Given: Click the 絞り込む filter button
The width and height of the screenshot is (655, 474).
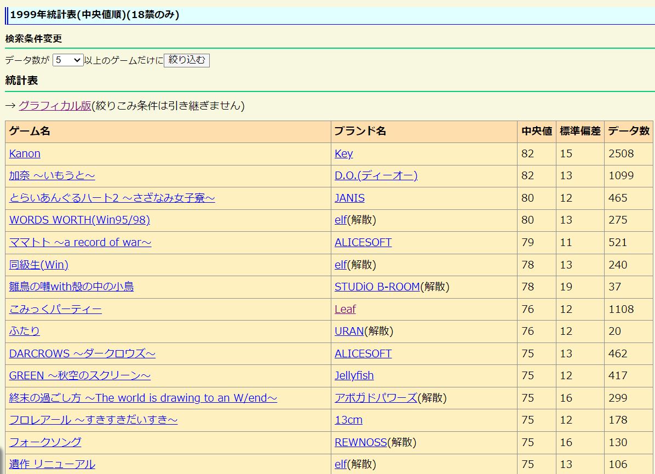Looking at the screenshot, I should [187, 60].
